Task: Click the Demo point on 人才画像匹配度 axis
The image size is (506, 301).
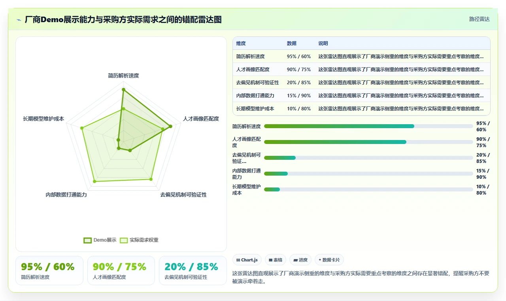Action: 171,127
